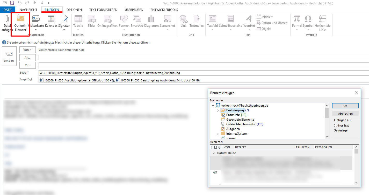The image size is (369, 195).
Task: Open the ÜBERPRÜFEN tab
Action: 134,10
